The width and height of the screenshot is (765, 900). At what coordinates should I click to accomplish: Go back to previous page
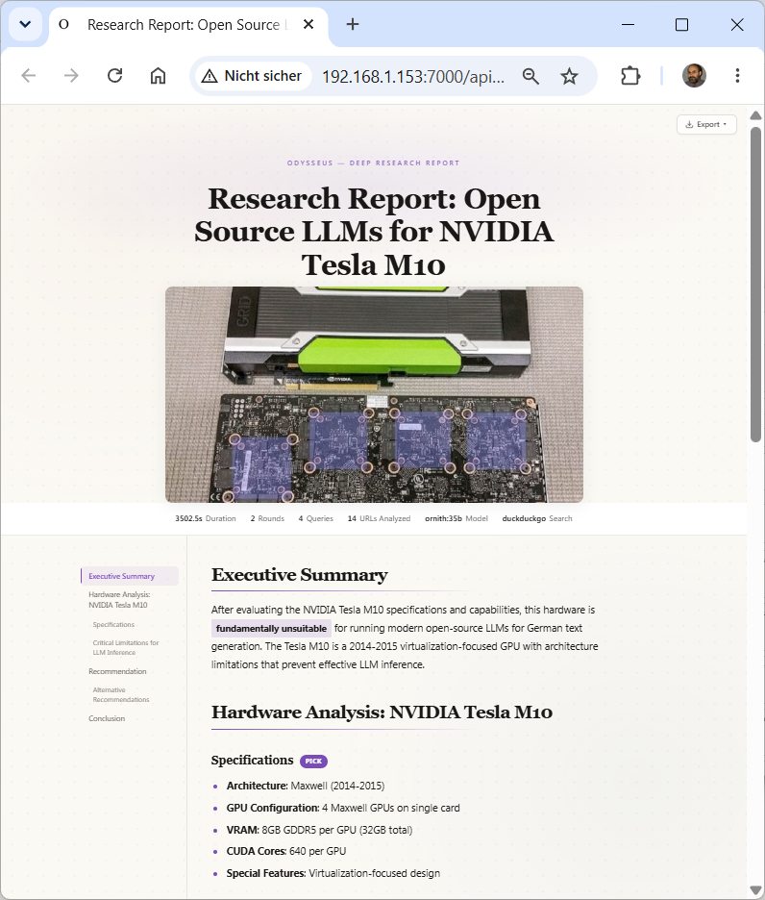28,76
